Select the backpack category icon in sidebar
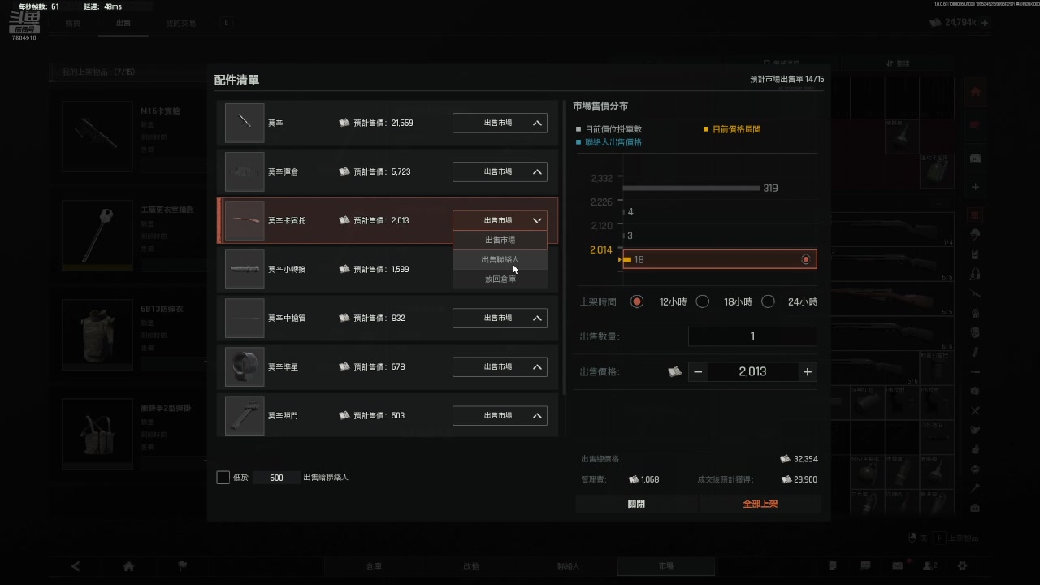 click(975, 331)
